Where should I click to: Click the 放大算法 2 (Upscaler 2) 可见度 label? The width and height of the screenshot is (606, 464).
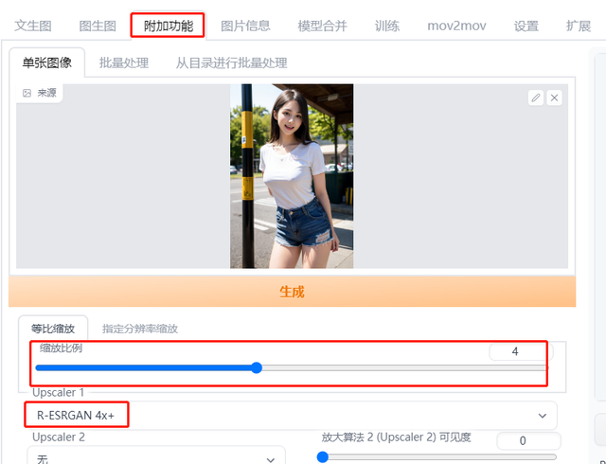[x=396, y=437]
